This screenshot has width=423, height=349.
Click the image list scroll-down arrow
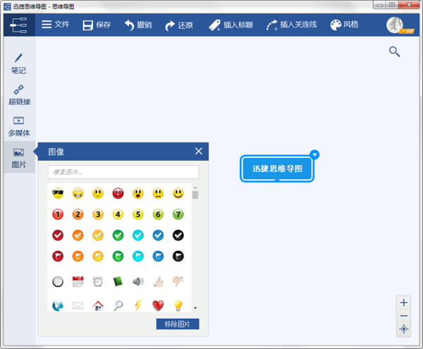click(x=195, y=307)
